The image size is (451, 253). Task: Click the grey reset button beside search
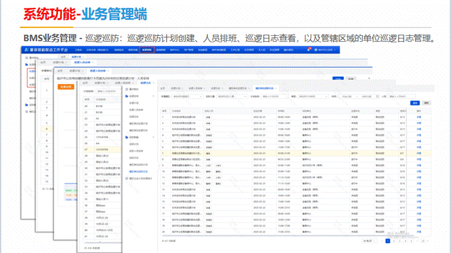coord(426,103)
